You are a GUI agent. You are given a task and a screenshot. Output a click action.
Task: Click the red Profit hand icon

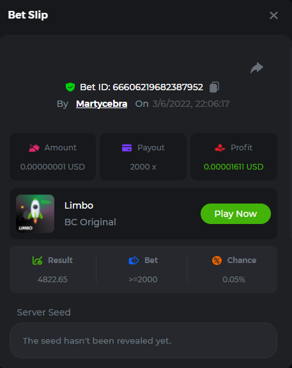pos(220,148)
